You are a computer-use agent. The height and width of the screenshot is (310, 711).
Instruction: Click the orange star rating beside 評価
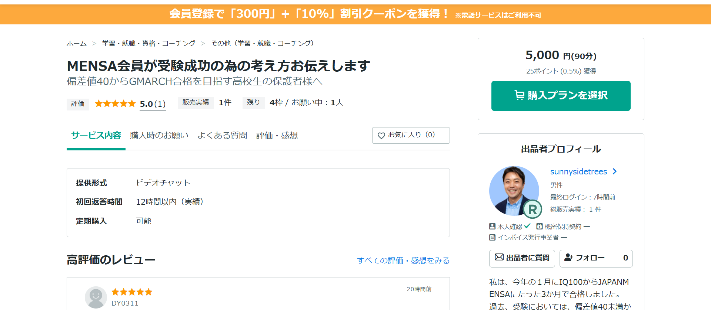pos(115,103)
